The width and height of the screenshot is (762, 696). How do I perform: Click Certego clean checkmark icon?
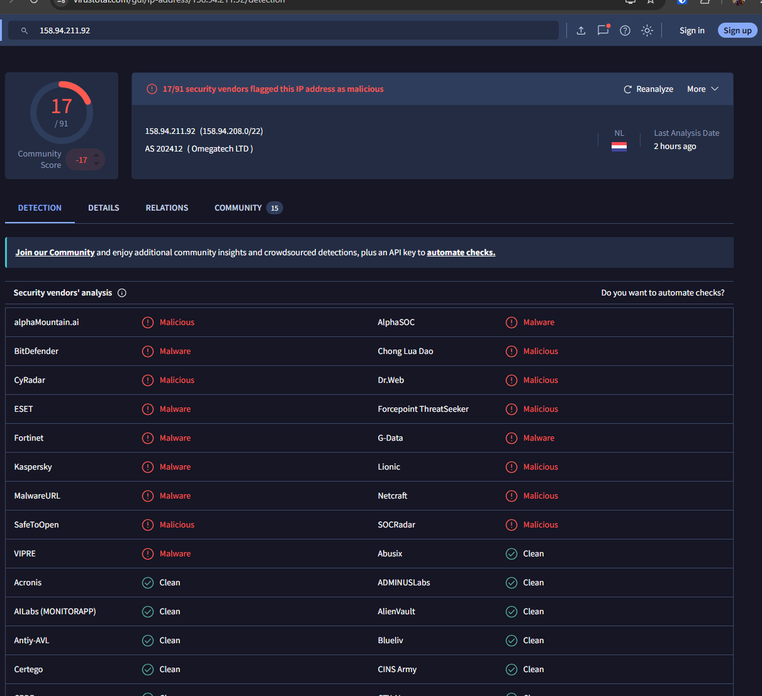148,669
